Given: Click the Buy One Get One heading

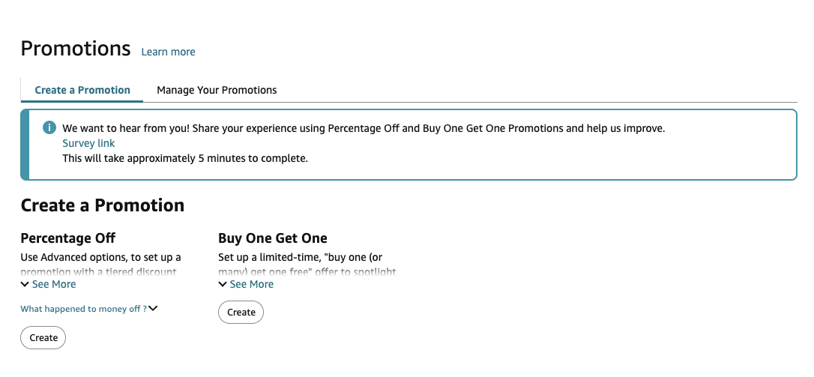Looking at the screenshot, I should pos(273,238).
